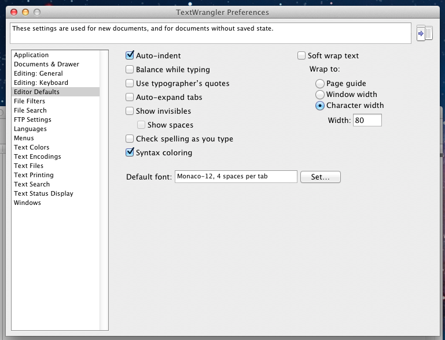This screenshot has width=445, height=340.
Task: Open FTP Settings preferences
Action: click(56, 119)
